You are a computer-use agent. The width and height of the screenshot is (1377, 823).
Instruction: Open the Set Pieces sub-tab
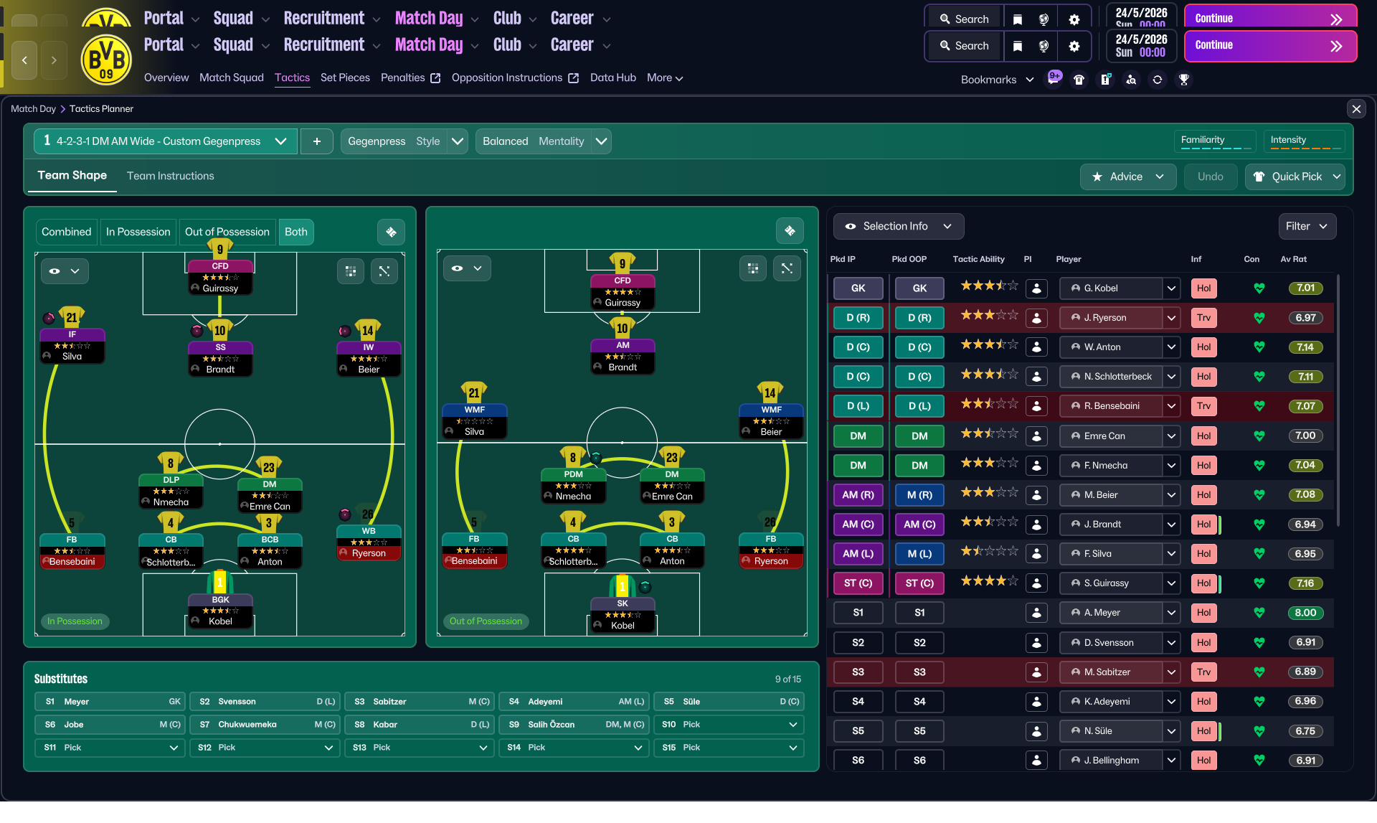point(345,77)
